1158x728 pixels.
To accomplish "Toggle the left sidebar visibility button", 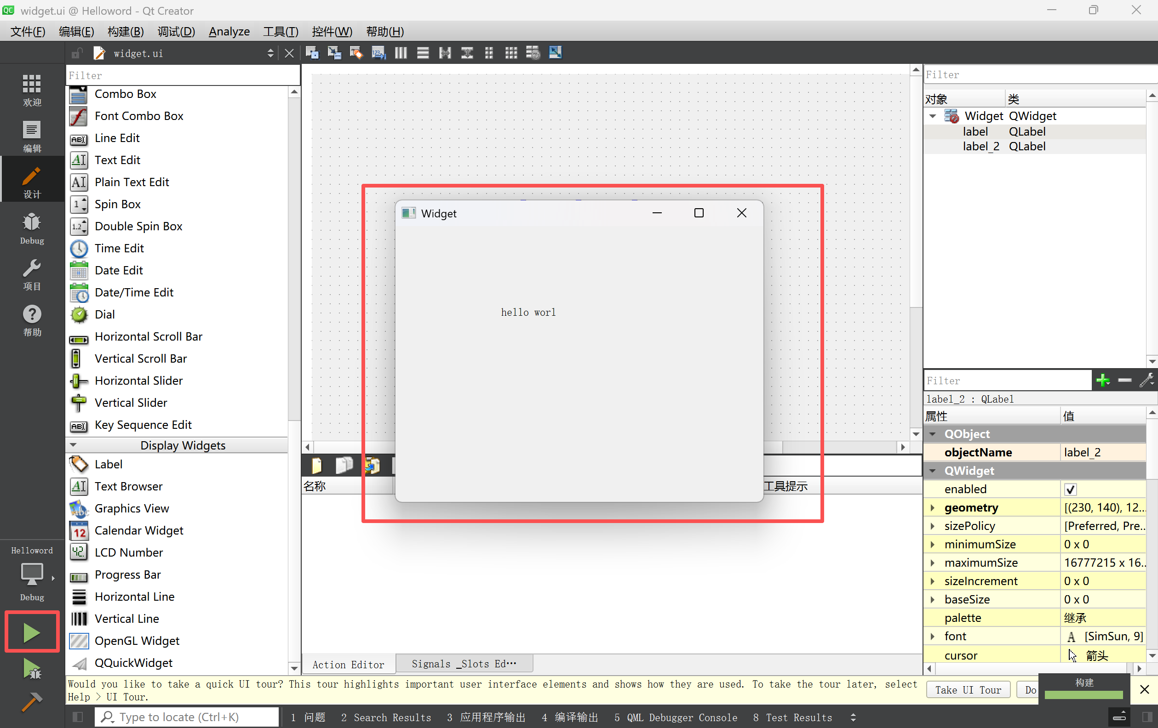I will pos(77,717).
